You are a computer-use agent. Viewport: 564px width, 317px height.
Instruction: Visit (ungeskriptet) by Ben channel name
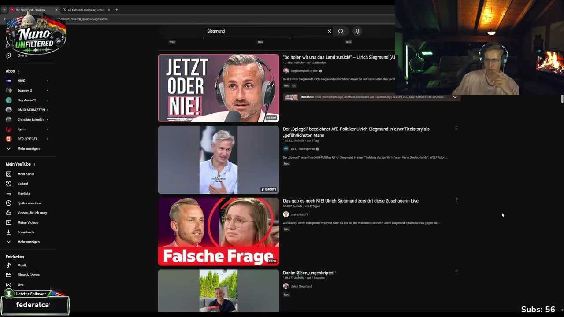coord(304,71)
